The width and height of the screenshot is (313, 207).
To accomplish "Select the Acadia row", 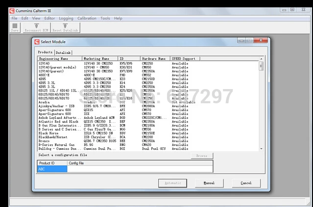I will tap(149, 102).
